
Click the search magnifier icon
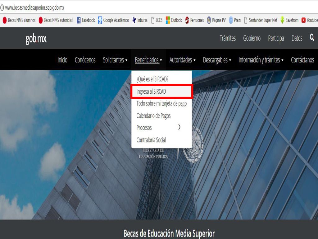(312, 37)
